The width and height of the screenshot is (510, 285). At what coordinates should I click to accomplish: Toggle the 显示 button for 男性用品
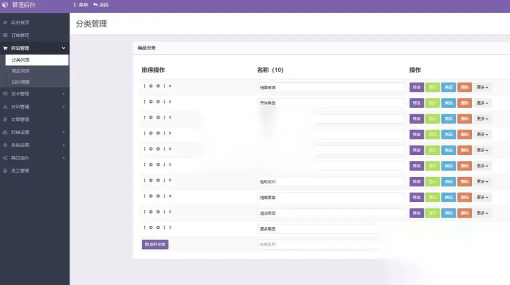pyautogui.click(x=432, y=103)
